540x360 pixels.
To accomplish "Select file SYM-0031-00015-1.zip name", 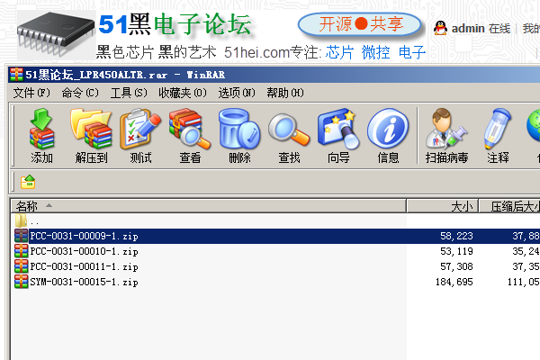I will coord(84,282).
